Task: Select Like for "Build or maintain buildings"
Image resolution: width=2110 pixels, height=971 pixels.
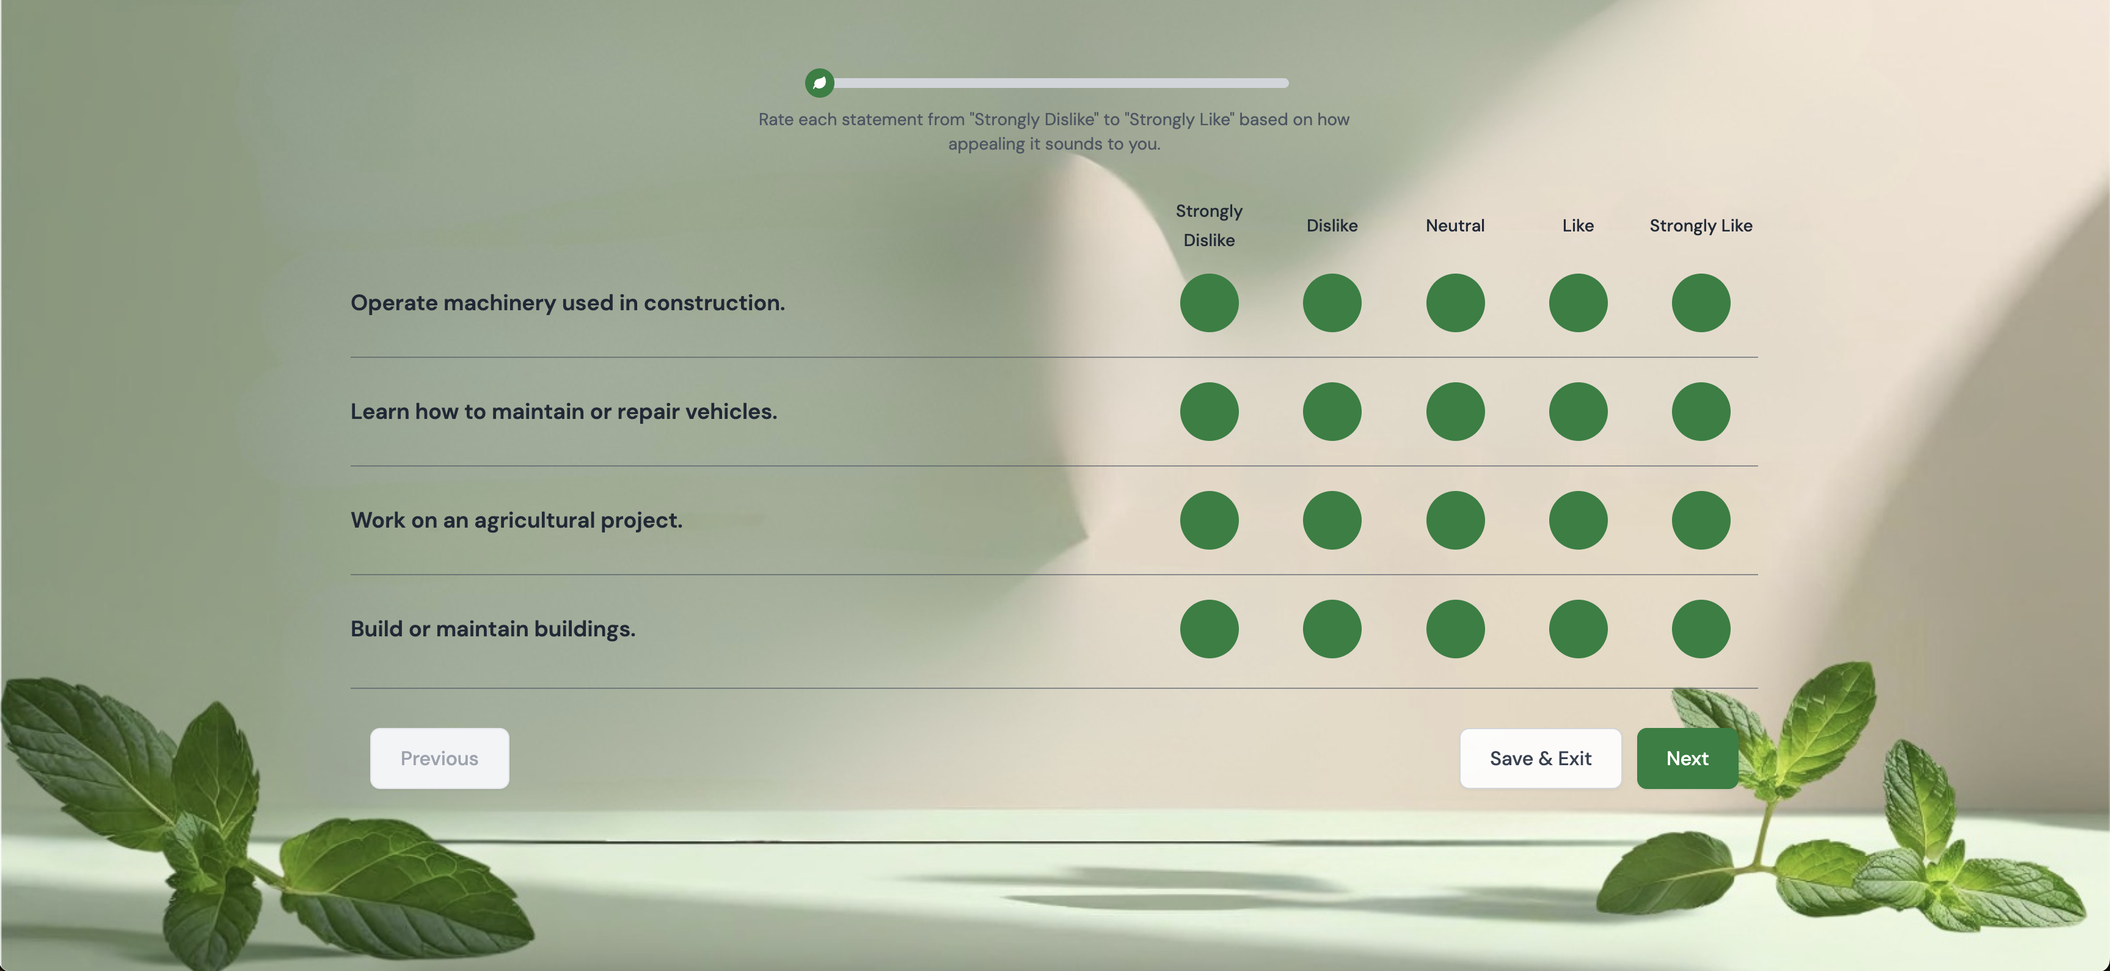Action: tap(1577, 629)
